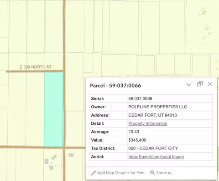Click the magnifier Zoom to icon

click(152, 173)
